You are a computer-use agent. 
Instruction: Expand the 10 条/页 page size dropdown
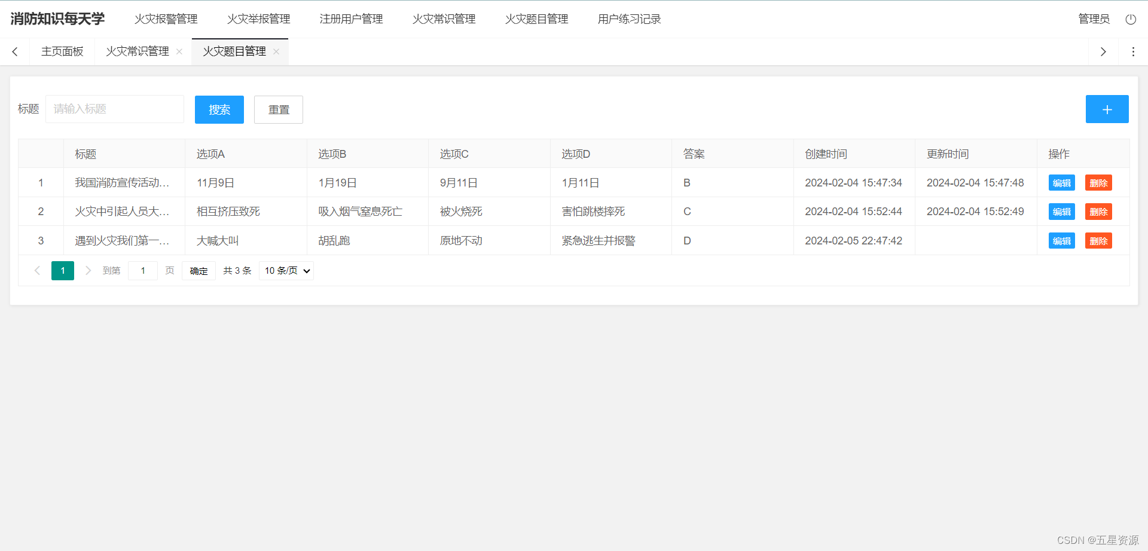pyautogui.click(x=286, y=271)
